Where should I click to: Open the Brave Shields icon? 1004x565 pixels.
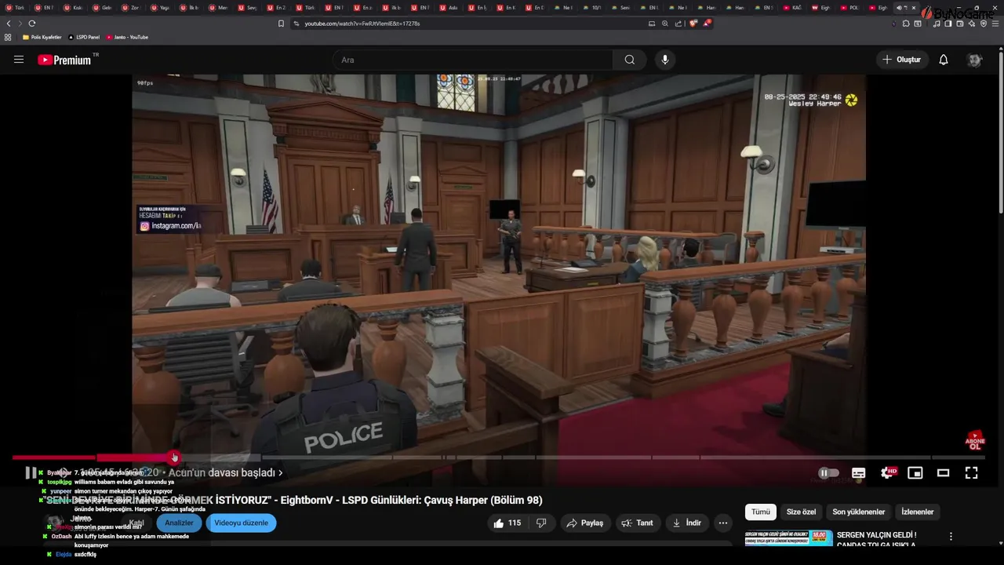[x=693, y=24]
